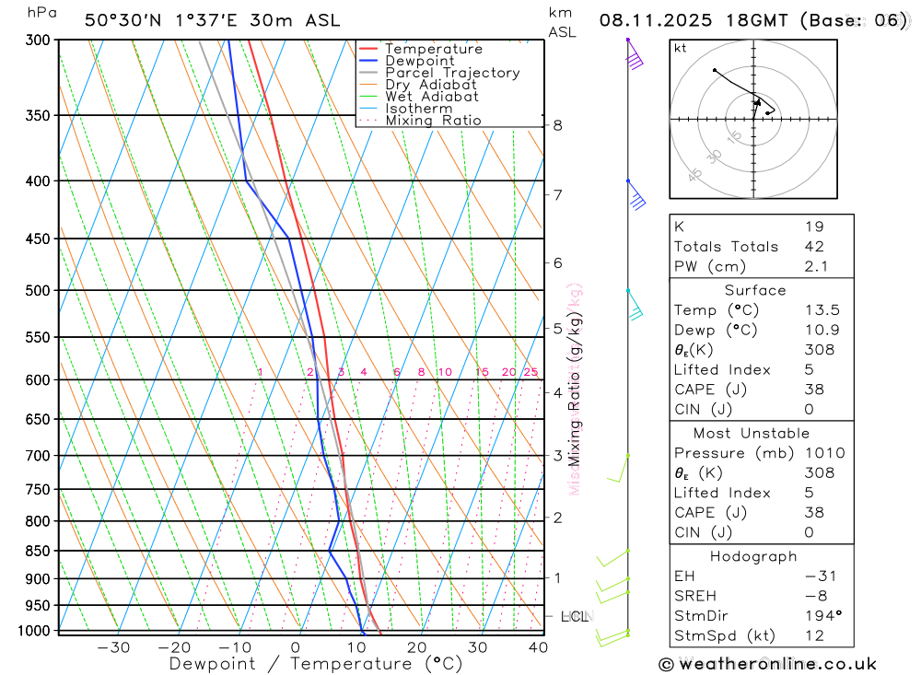This screenshot has width=921, height=675.
Task: Click the red Temperature legend line
Action: [x=367, y=49]
